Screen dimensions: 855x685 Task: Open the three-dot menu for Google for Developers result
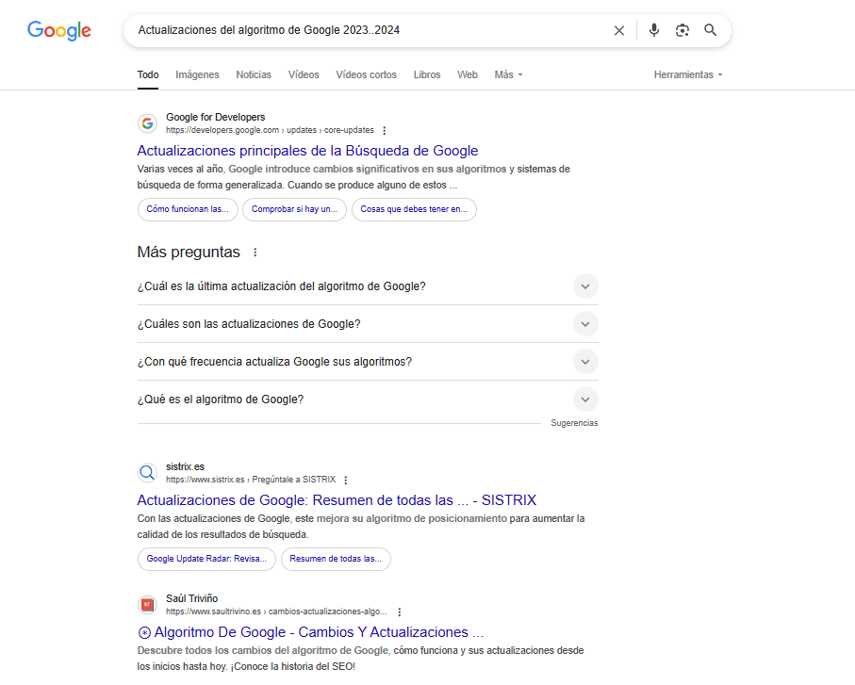[385, 131]
